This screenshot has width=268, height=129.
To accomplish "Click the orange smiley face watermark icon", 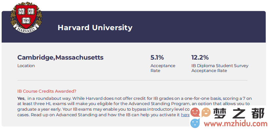I will point(206,112).
